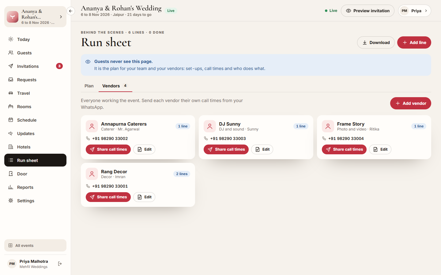The image size is (441, 275).
Task: Click Rang Decor's 2 lines badge
Action: pyautogui.click(x=182, y=174)
